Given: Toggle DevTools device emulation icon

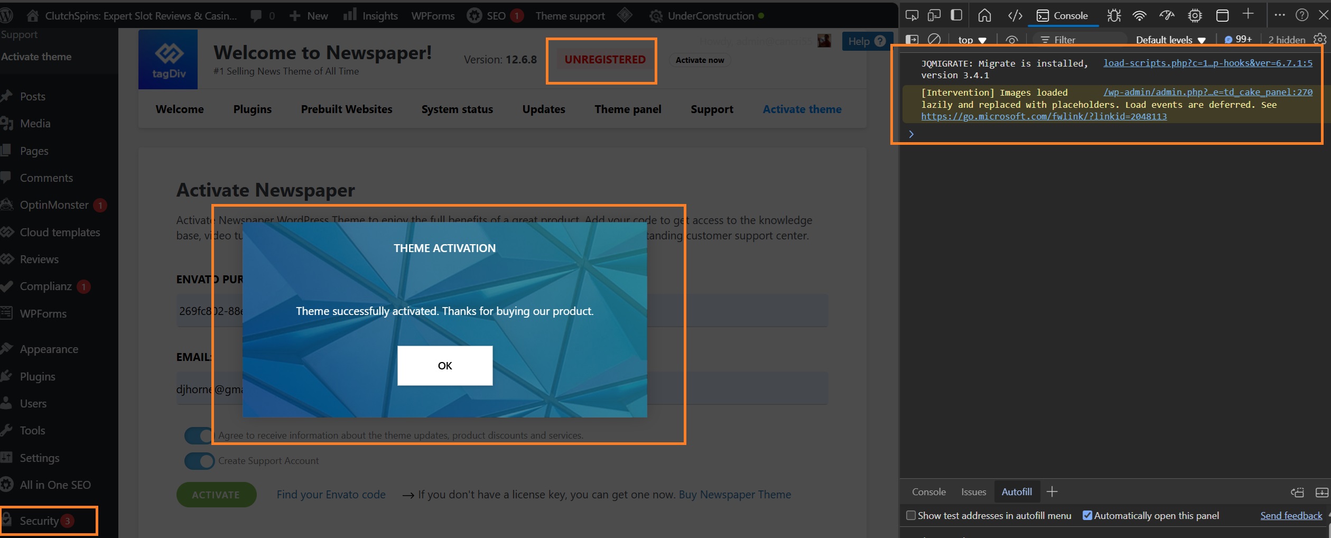Looking at the screenshot, I should [934, 15].
